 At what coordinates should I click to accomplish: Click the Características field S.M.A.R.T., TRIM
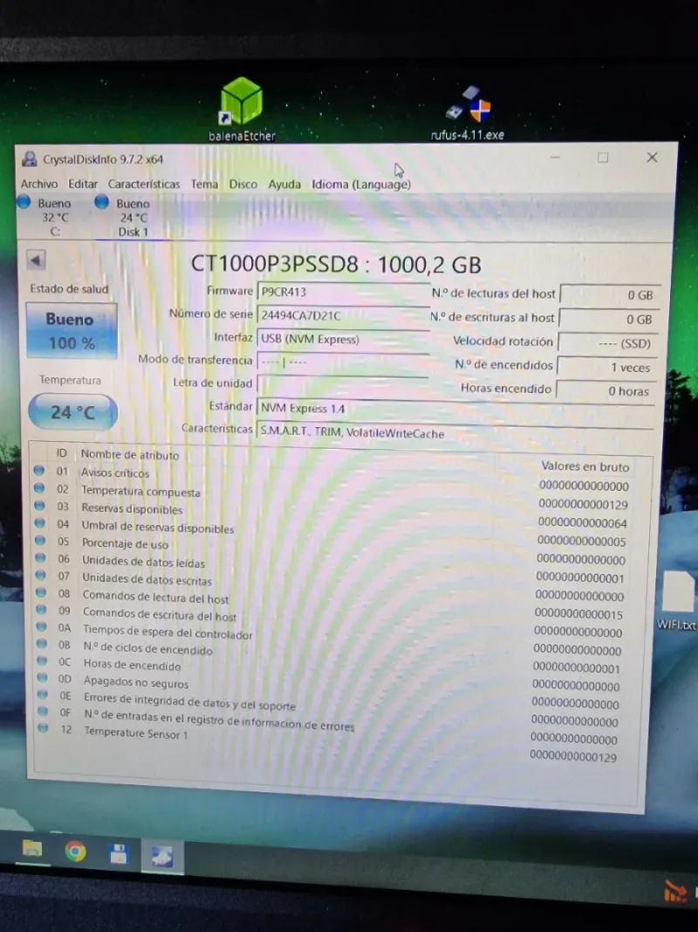click(455, 432)
